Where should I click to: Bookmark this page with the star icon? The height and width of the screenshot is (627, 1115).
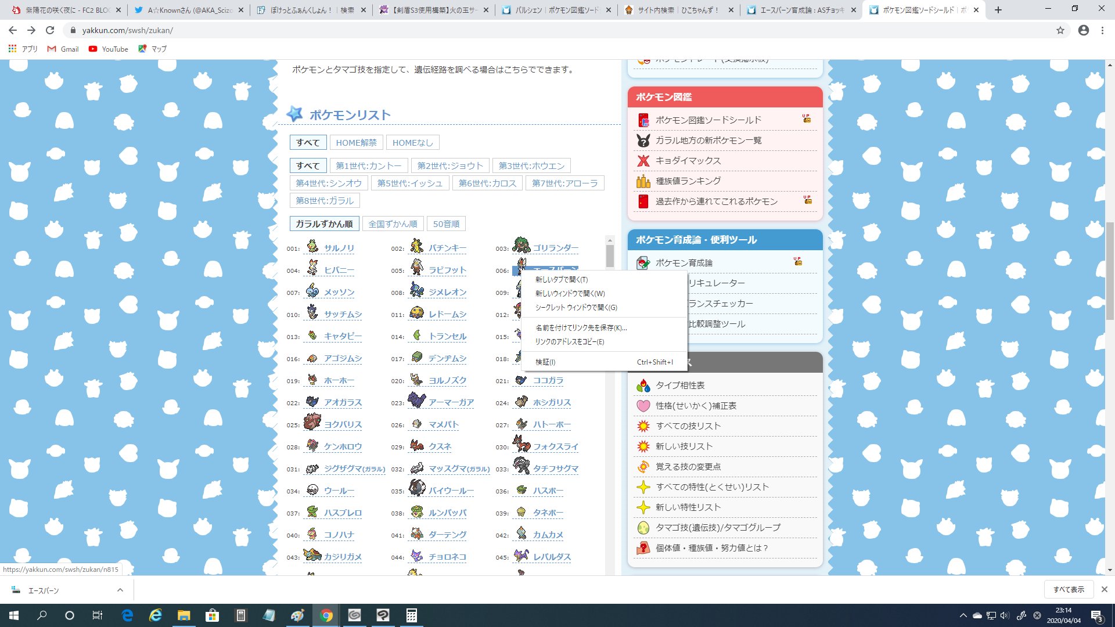pyautogui.click(x=1060, y=30)
